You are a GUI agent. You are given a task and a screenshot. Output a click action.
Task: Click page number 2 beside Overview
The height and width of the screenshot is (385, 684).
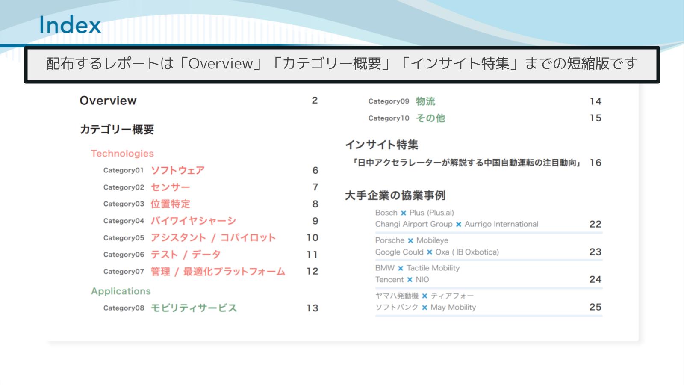[x=315, y=101]
